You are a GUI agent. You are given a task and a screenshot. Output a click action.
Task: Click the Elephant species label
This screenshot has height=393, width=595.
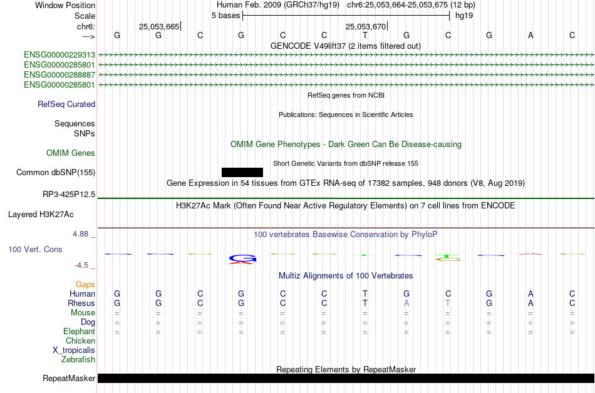(79, 331)
